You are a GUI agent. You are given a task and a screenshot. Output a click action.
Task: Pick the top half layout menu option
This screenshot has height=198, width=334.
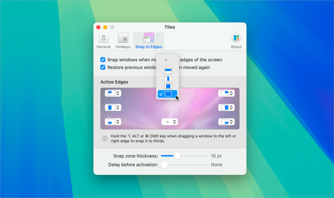(168, 71)
